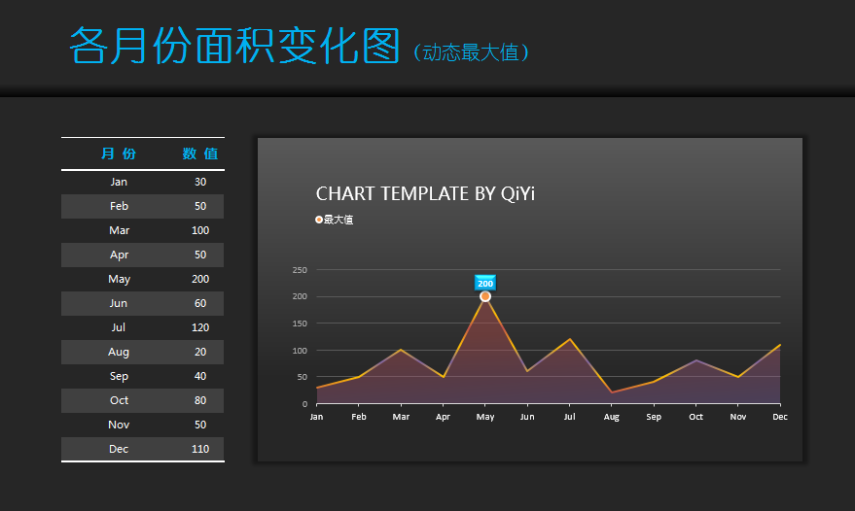Image resolution: width=855 pixels, height=511 pixels.
Task: Select the Feb cell in the table
Action: click(x=119, y=206)
